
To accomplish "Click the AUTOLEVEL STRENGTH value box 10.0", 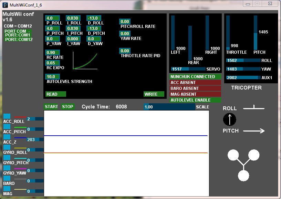I will point(52,77).
